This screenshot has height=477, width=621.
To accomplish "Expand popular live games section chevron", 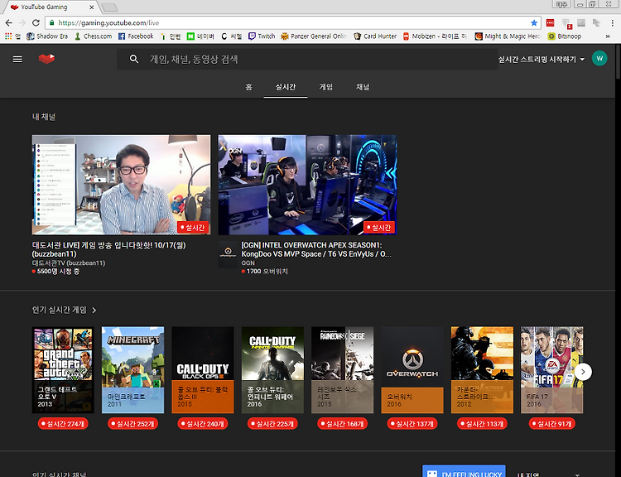I will (x=94, y=311).
